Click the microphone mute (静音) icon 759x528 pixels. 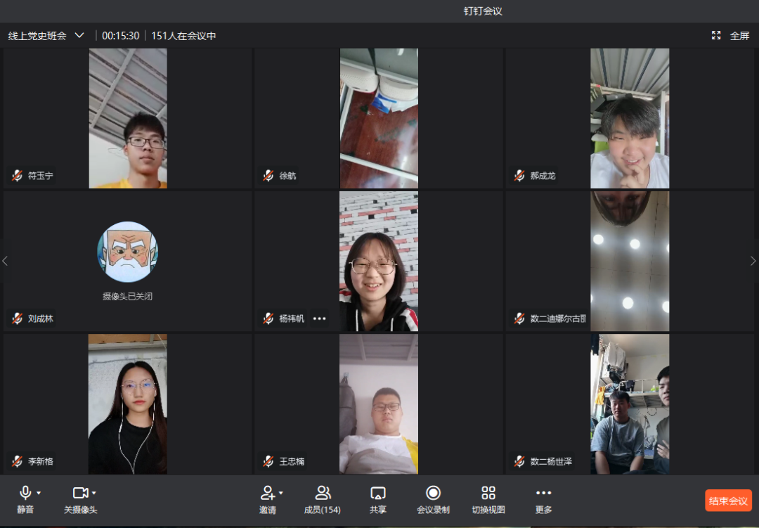(25, 493)
